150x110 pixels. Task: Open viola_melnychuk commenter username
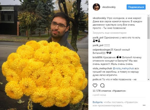[102, 68]
